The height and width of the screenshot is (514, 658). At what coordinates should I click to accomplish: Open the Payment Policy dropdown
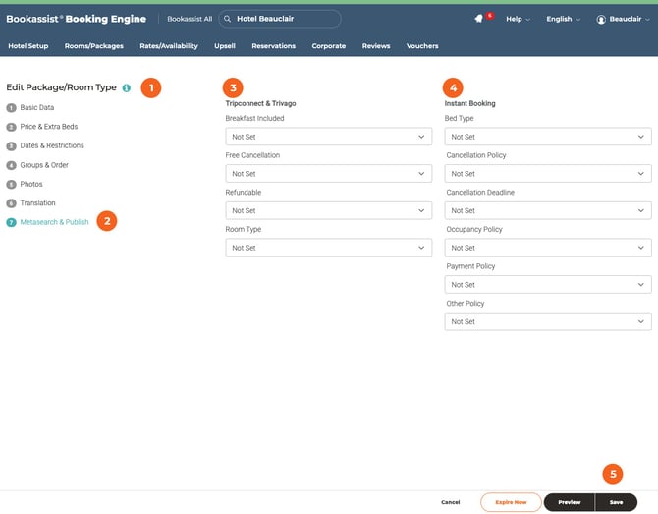point(547,285)
